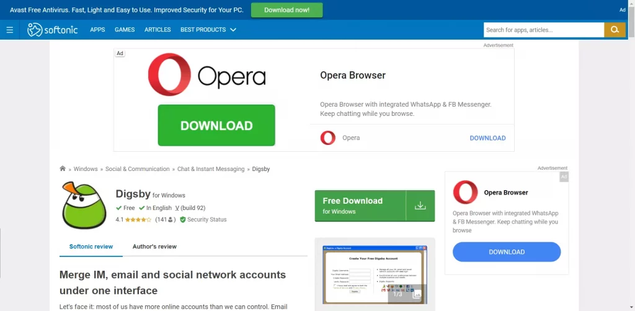635x311 pixels.
Task: Click the 1/3 screenshot counter
Action: tap(397, 294)
